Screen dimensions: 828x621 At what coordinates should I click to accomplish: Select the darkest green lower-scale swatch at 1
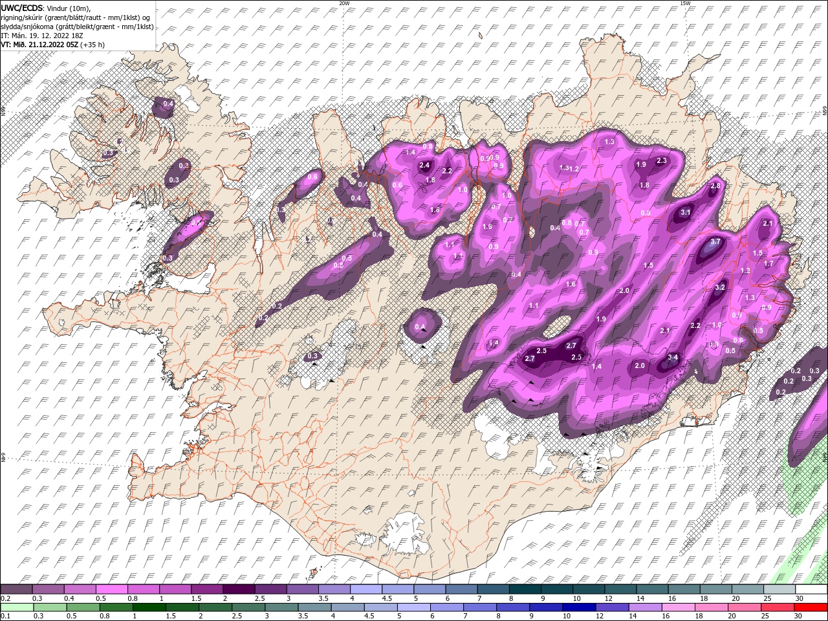(x=149, y=607)
